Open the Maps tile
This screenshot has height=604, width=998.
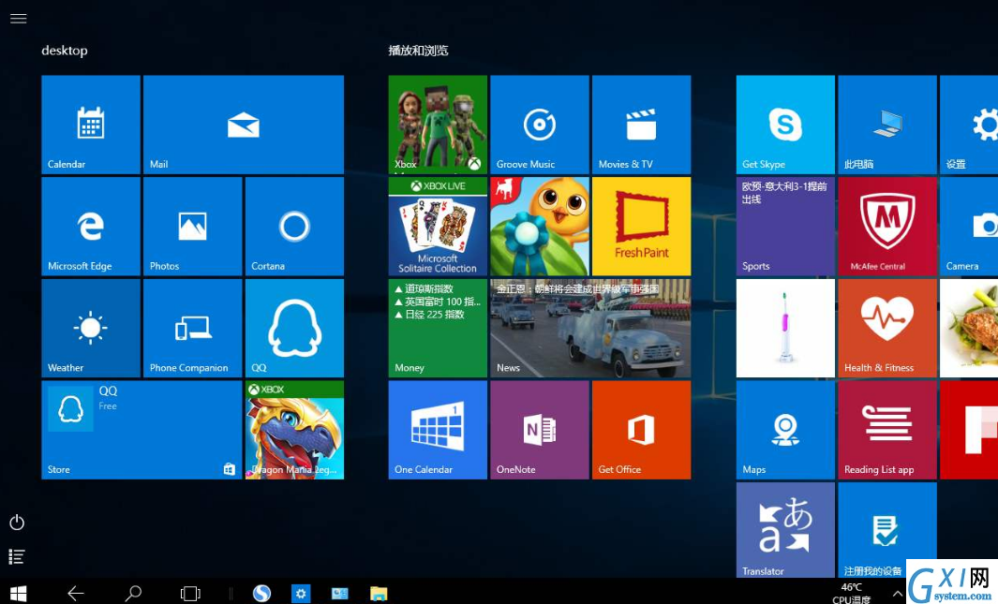pyautogui.click(x=785, y=430)
